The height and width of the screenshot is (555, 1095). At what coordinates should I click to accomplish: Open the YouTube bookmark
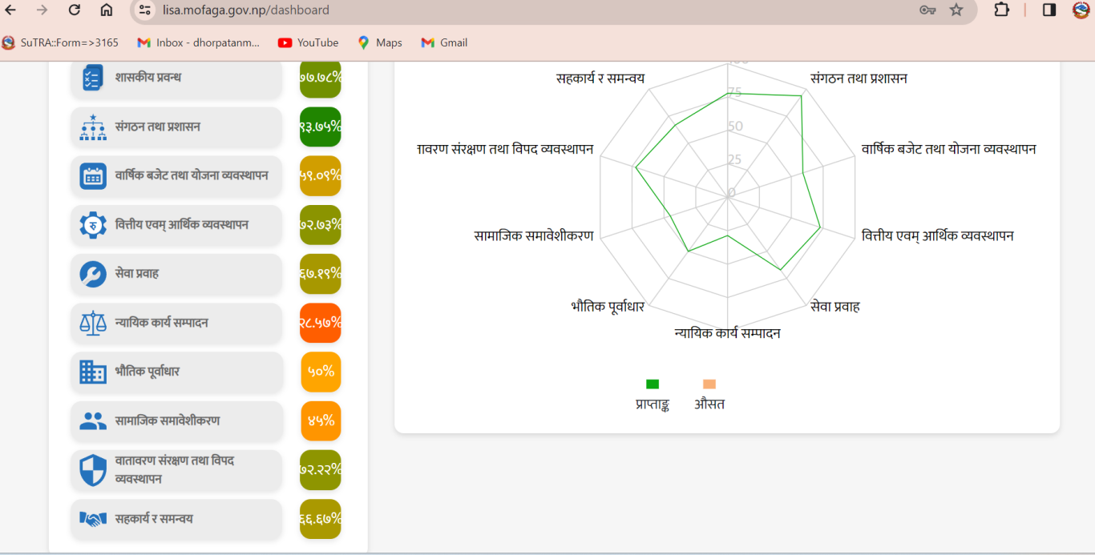point(308,42)
